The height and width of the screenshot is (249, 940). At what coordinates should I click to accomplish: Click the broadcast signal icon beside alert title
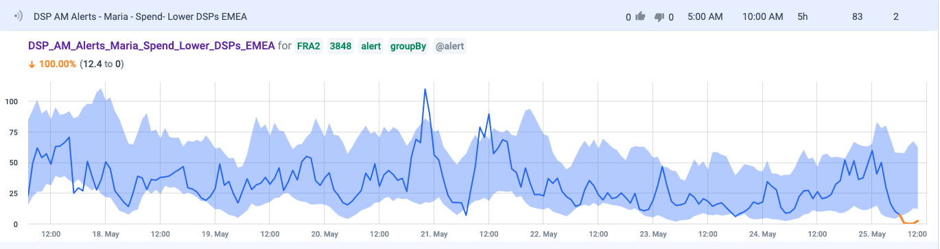click(19, 16)
